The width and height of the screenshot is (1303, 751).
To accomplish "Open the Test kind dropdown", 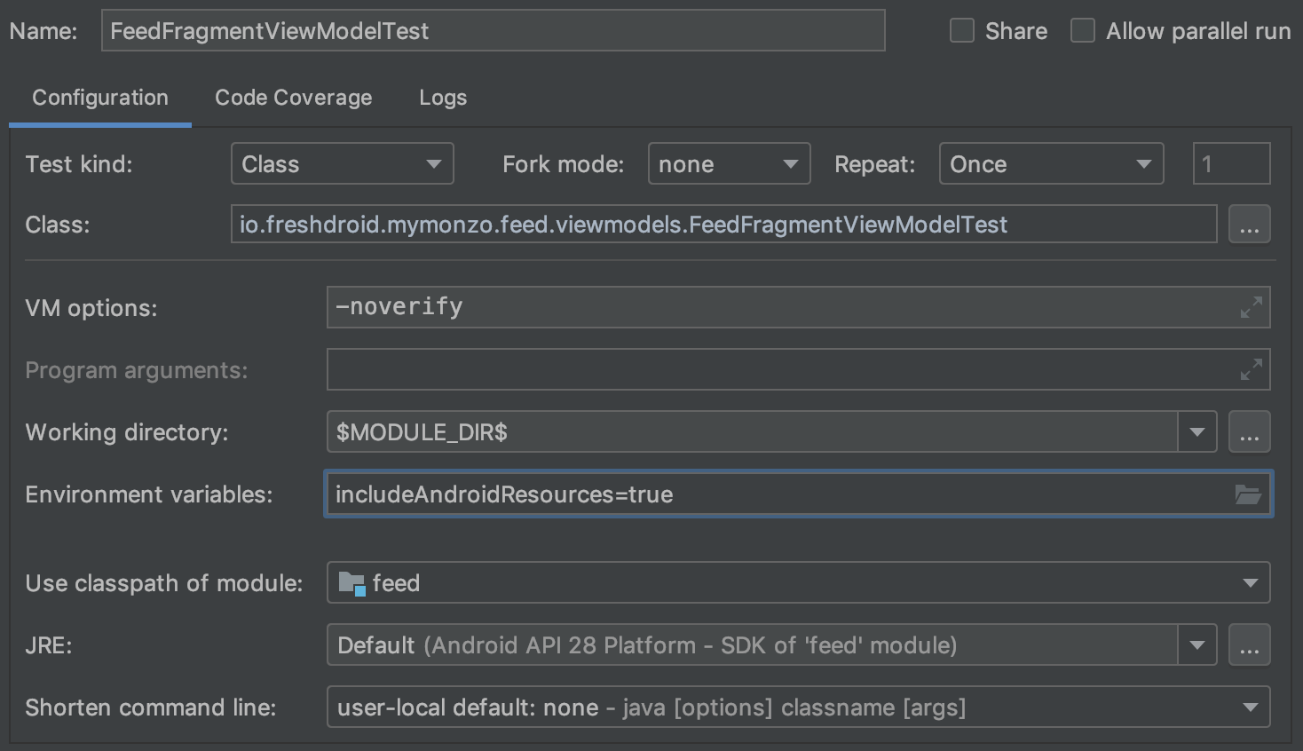I will coord(342,164).
